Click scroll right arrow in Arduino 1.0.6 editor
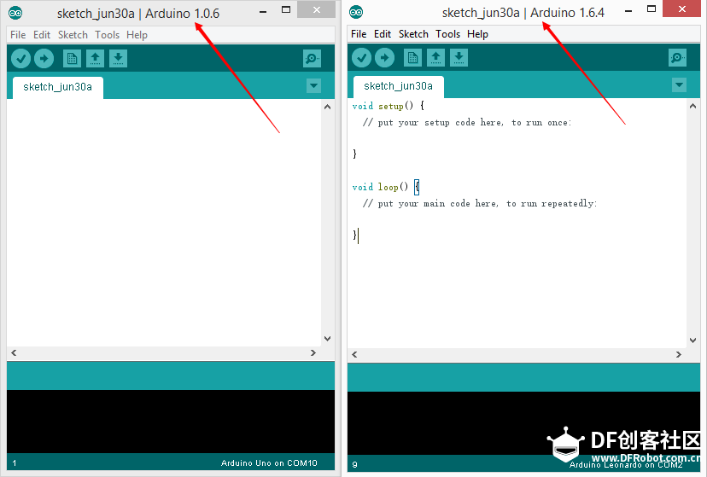Image resolution: width=707 pixels, height=477 pixels. tap(313, 352)
